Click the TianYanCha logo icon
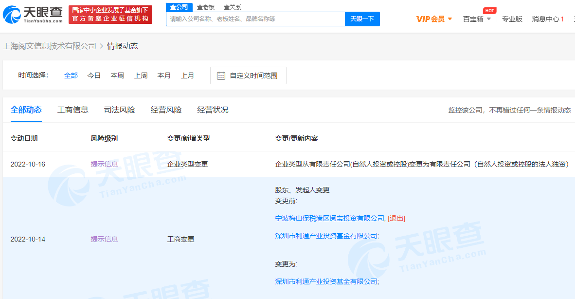This screenshot has height=299, width=575. pyautogui.click(x=12, y=15)
